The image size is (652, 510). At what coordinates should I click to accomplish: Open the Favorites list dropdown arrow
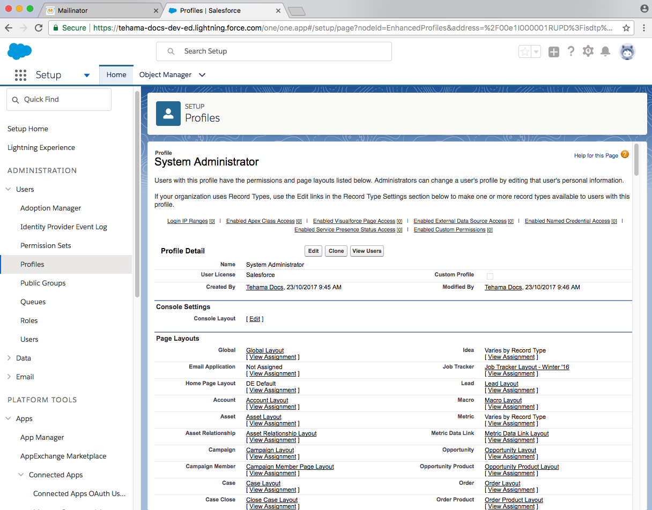click(x=536, y=51)
